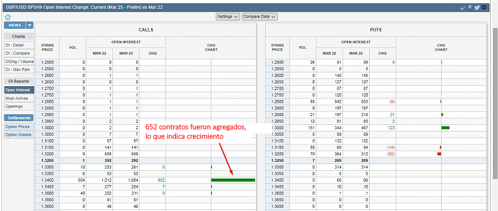Click puts VOL column header
This screenshot has height=211, width=498.
(x=303, y=48)
